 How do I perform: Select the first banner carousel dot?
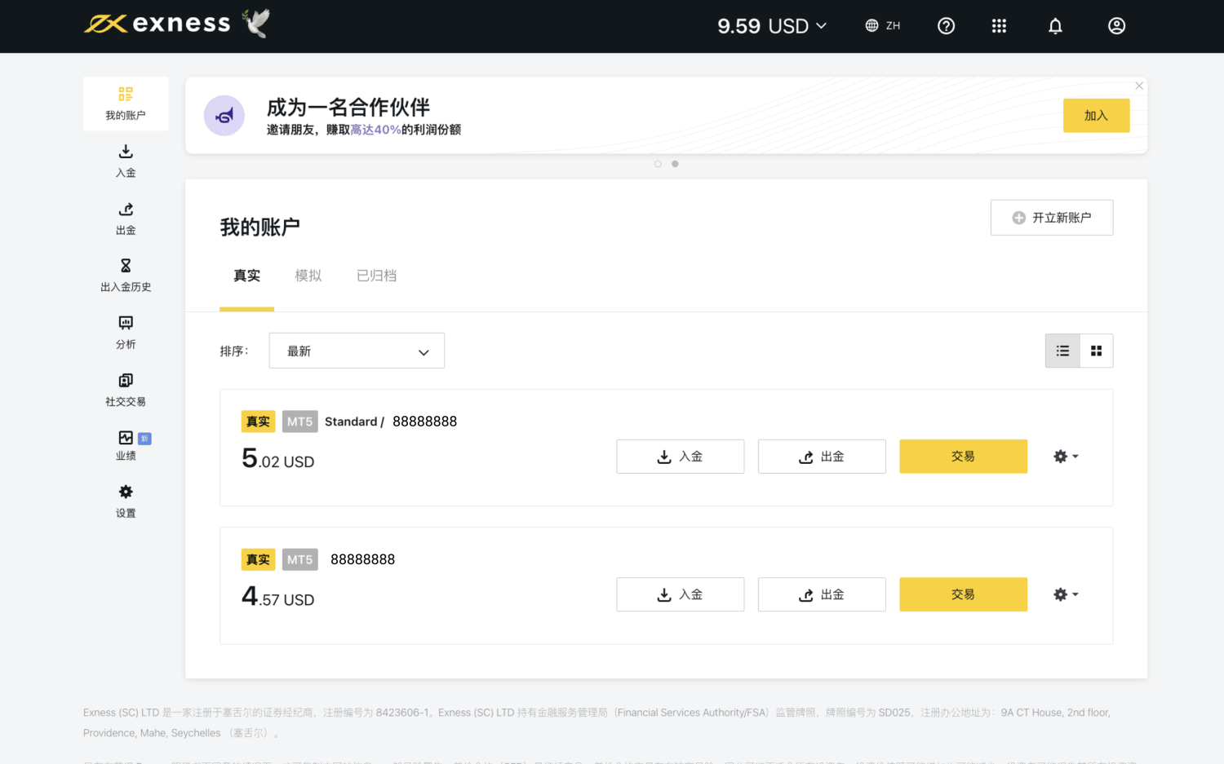click(x=658, y=164)
